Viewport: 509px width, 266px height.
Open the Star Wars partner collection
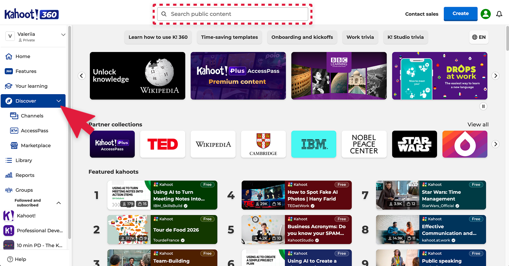[414, 144]
